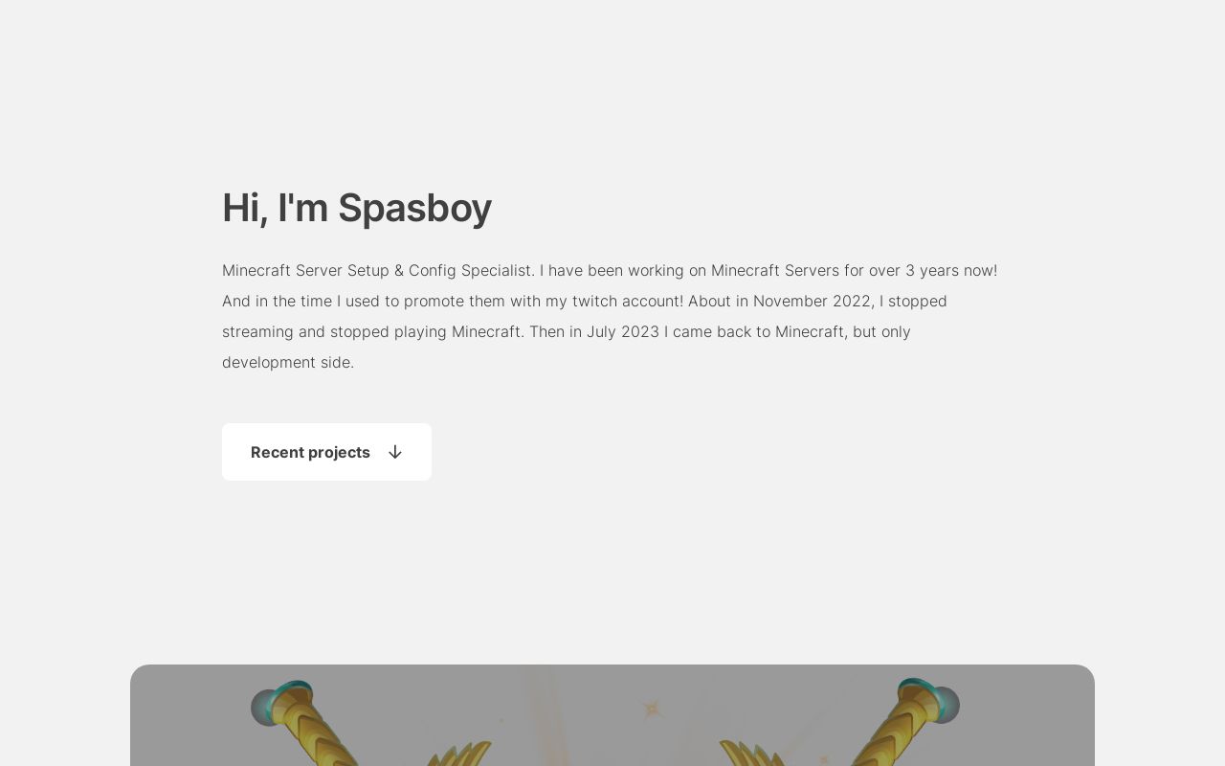Click the Hi, I'm Spasboy heading
The image size is (1225, 766).
(357, 208)
